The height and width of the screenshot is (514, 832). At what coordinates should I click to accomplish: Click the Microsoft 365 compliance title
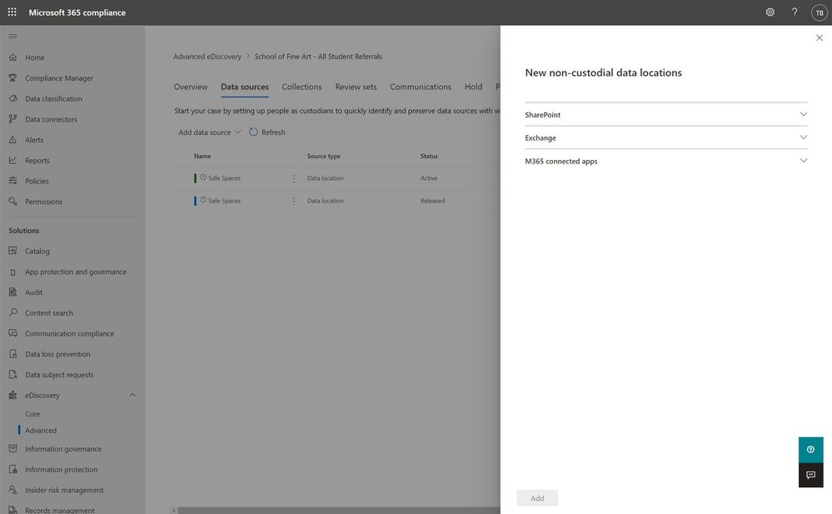pos(77,12)
